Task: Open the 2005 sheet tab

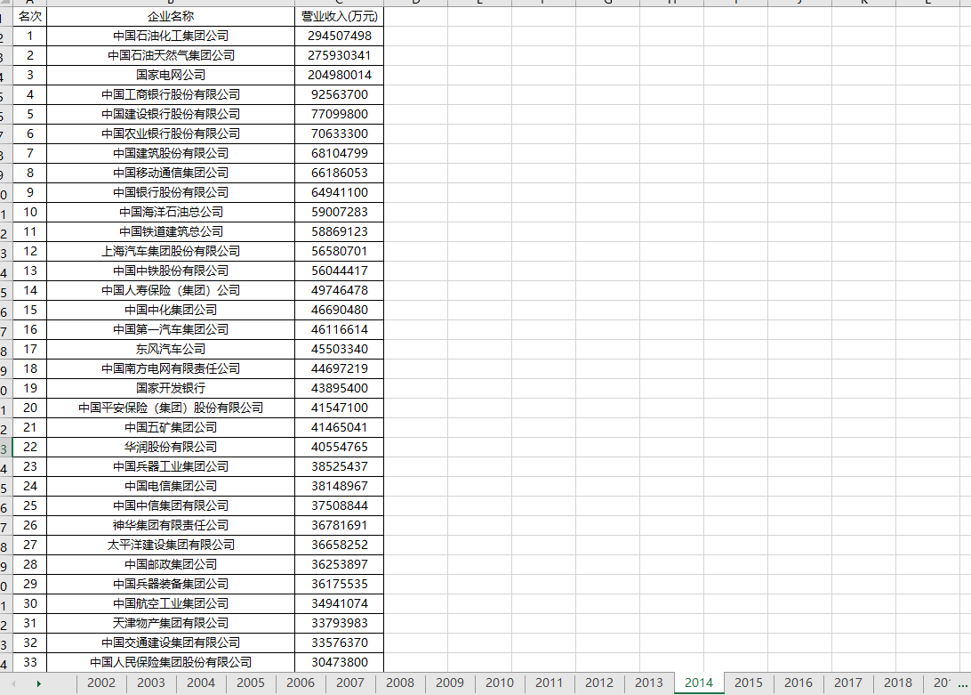Action: coord(251,683)
